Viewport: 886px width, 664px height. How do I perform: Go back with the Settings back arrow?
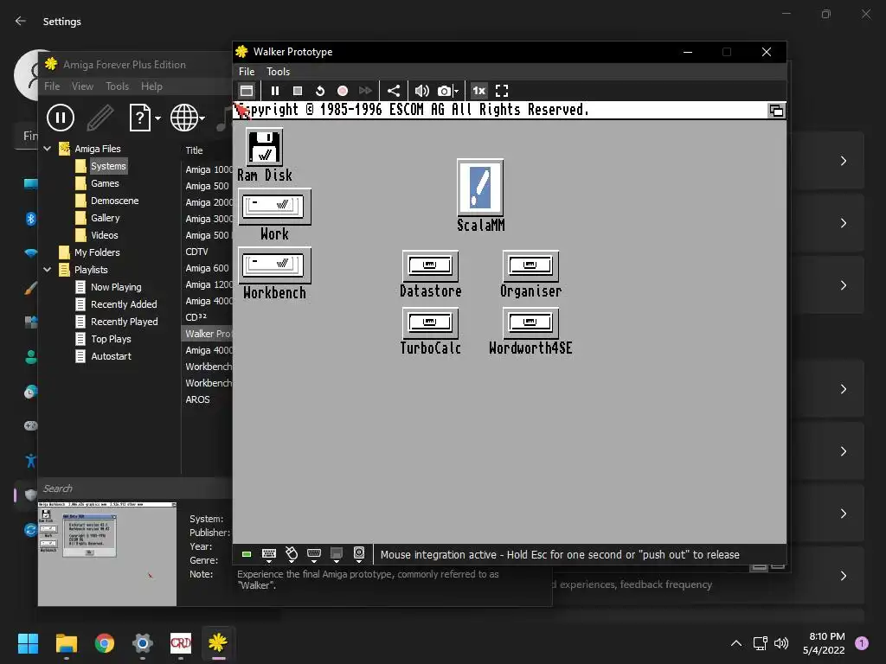(21, 21)
